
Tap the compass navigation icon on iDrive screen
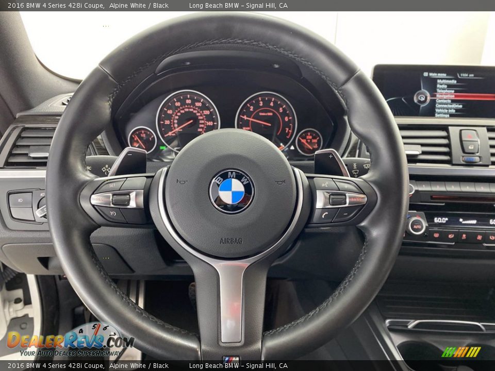pos(421,97)
